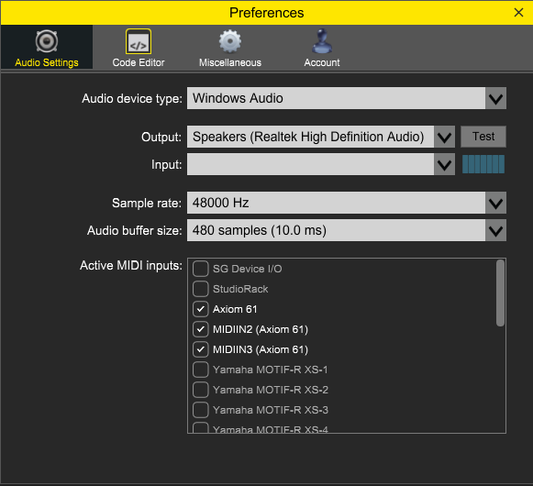The height and width of the screenshot is (486, 533).
Task: Click the MIDI inputs list scrollbar
Action: [500, 293]
